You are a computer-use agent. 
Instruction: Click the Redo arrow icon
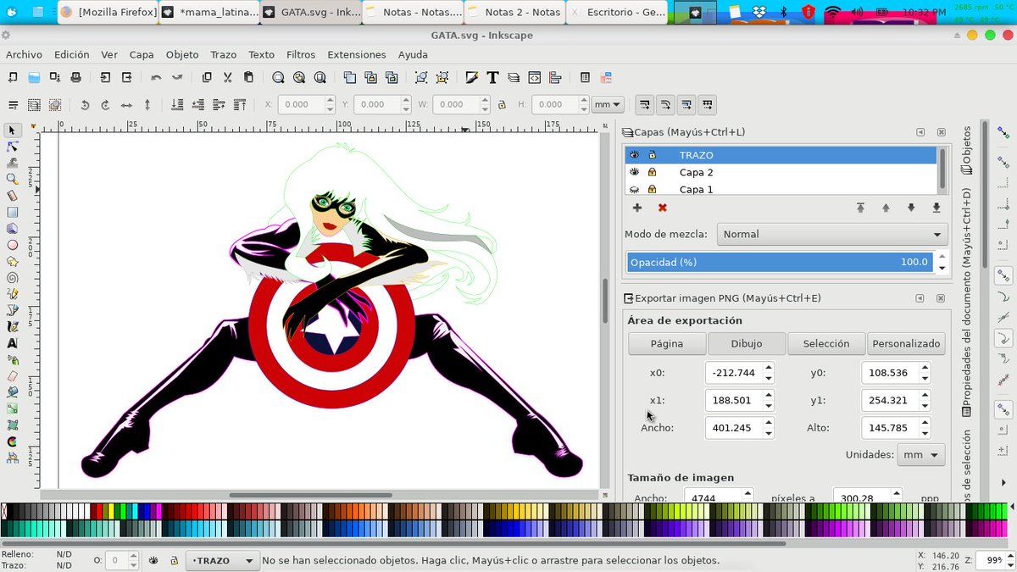[x=177, y=77]
